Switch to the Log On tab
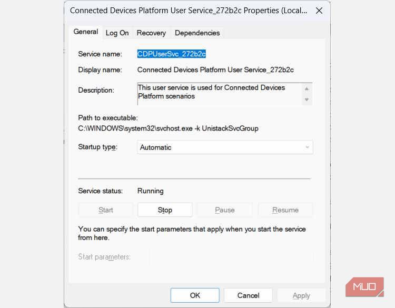The height and width of the screenshot is (308, 395). point(117,33)
